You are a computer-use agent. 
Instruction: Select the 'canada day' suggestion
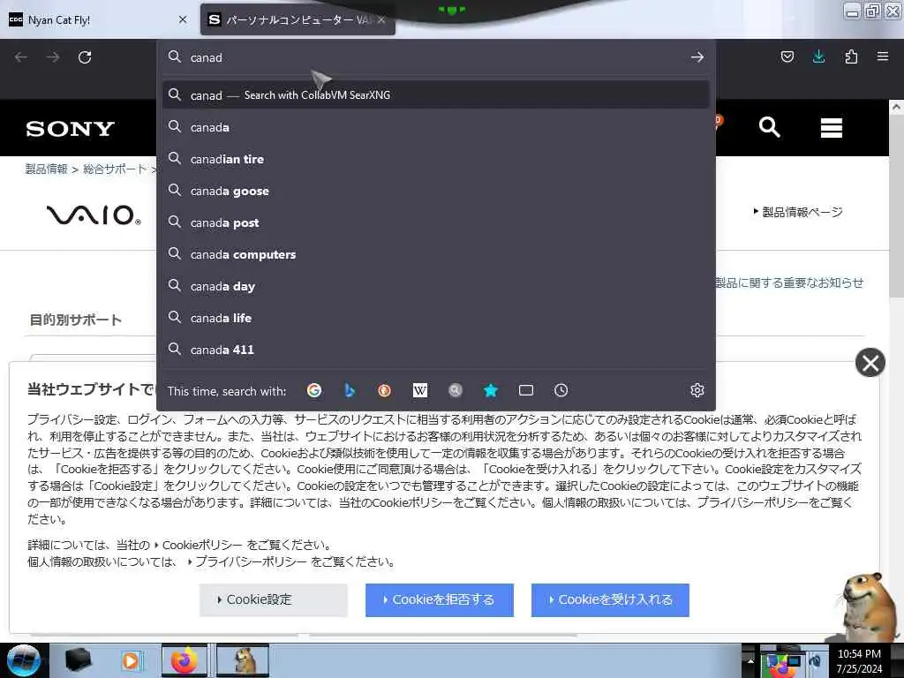coord(436,286)
